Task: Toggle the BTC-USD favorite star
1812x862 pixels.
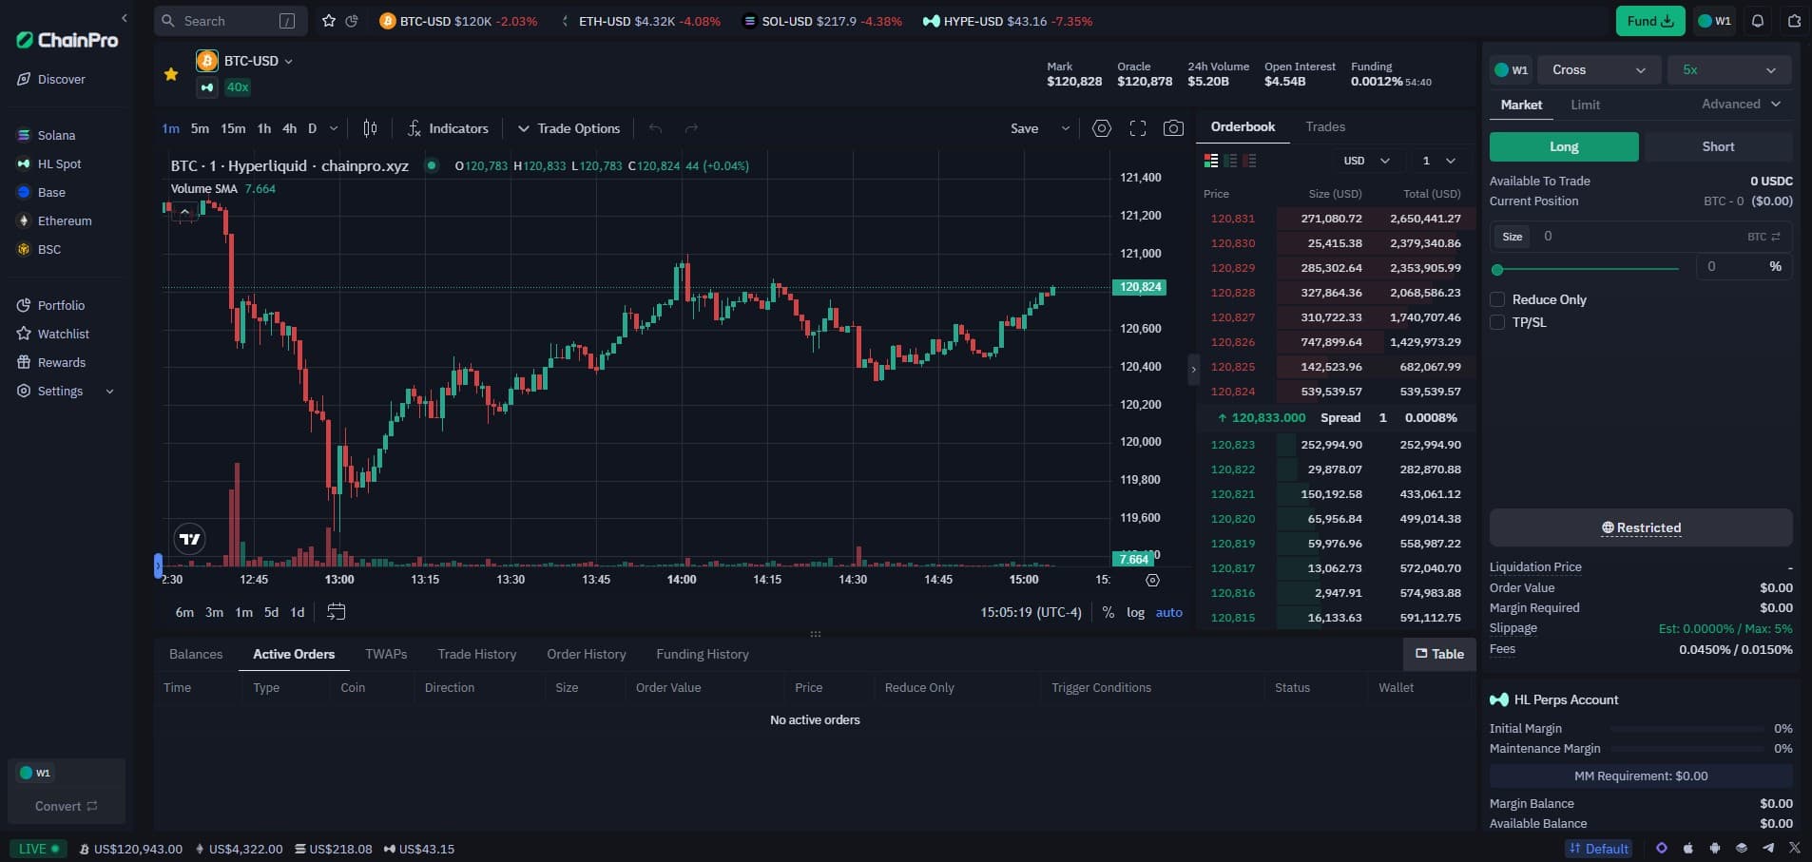Action: 170,73
